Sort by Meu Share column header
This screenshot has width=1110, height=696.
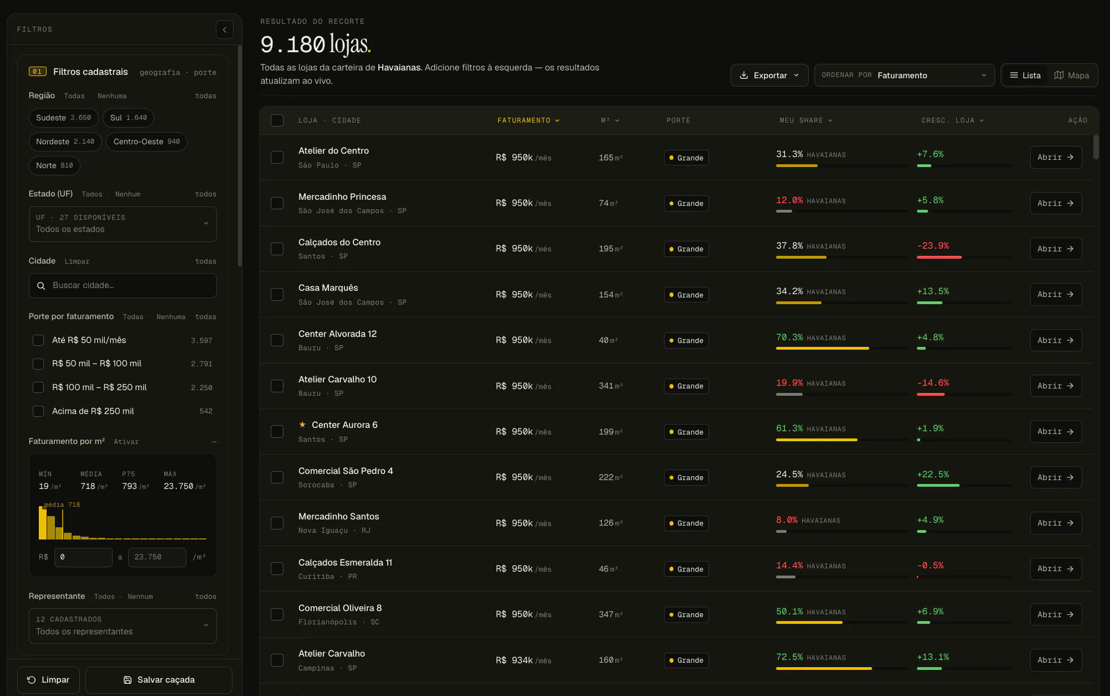[805, 120]
